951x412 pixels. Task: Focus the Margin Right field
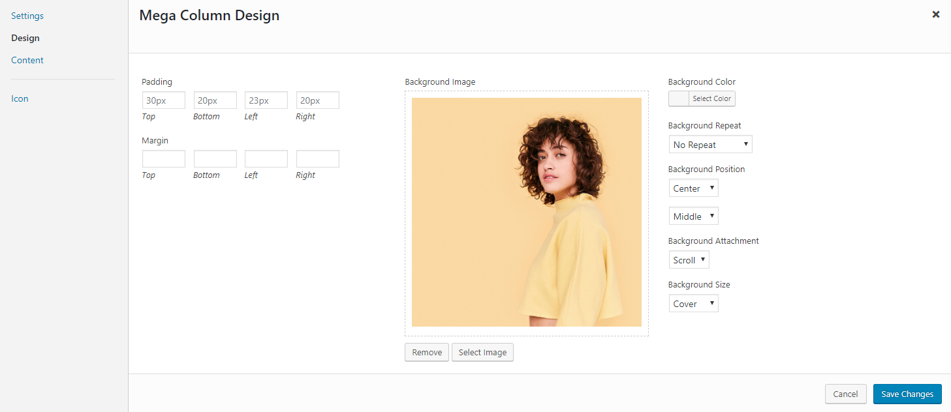(x=317, y=159)
